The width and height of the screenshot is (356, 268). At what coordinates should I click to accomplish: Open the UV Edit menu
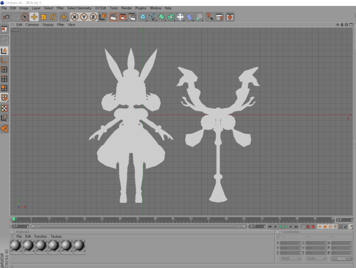click(x=101, y=8)
